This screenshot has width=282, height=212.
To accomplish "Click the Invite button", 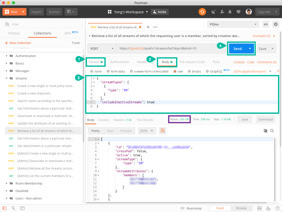I will [x=160, y=12].
